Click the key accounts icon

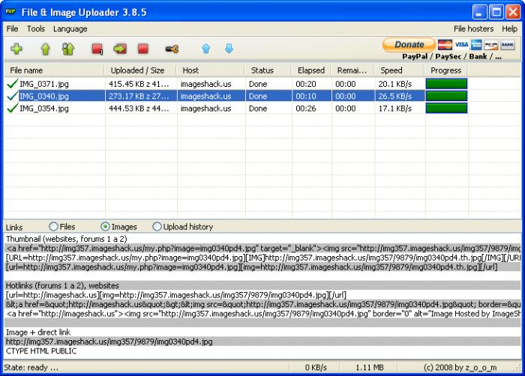(x=172, y=49)
